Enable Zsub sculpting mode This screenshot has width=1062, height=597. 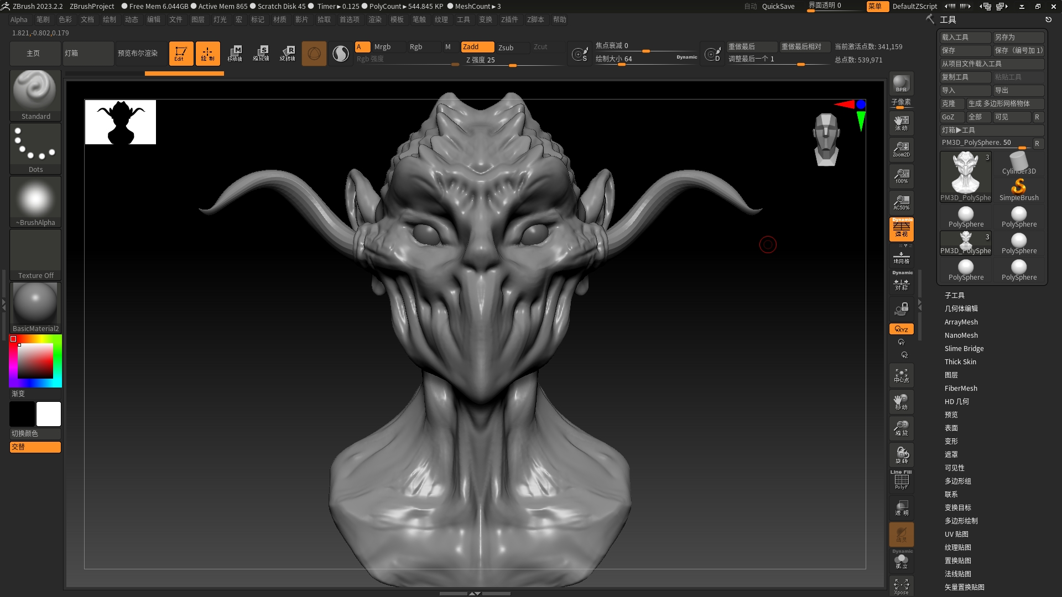pyautogui.click(x=512, y=48)
